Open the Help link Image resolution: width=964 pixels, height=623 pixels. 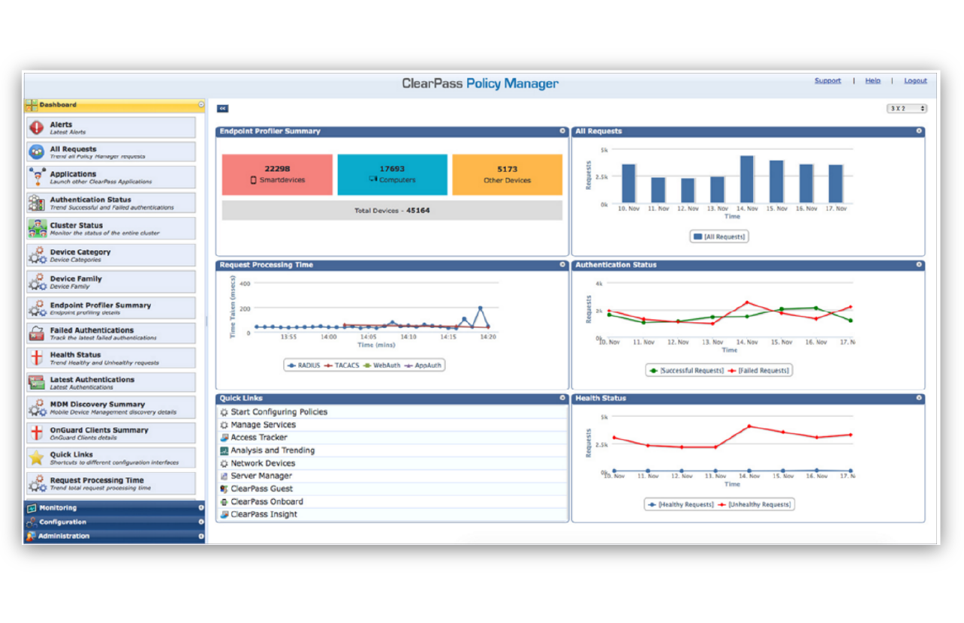pyautogui.click(x=872, y=81)
